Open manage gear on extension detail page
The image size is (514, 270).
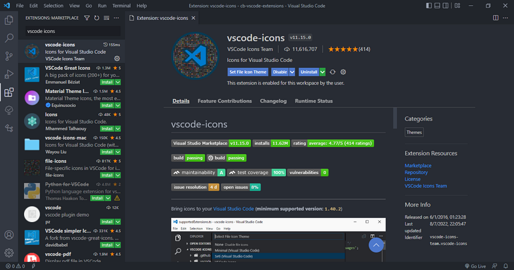coord(343,72)
